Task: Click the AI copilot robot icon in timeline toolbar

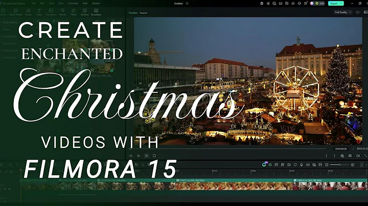Action: tap(264, 165)
